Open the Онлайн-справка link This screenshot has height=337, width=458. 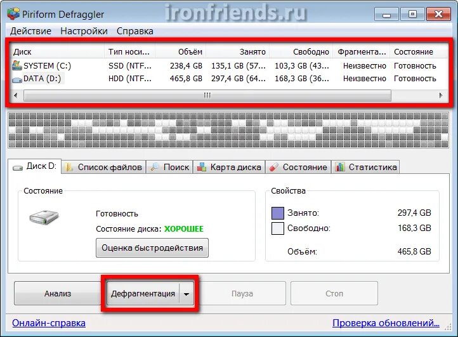pyautogui.click(x=49, y=323)
